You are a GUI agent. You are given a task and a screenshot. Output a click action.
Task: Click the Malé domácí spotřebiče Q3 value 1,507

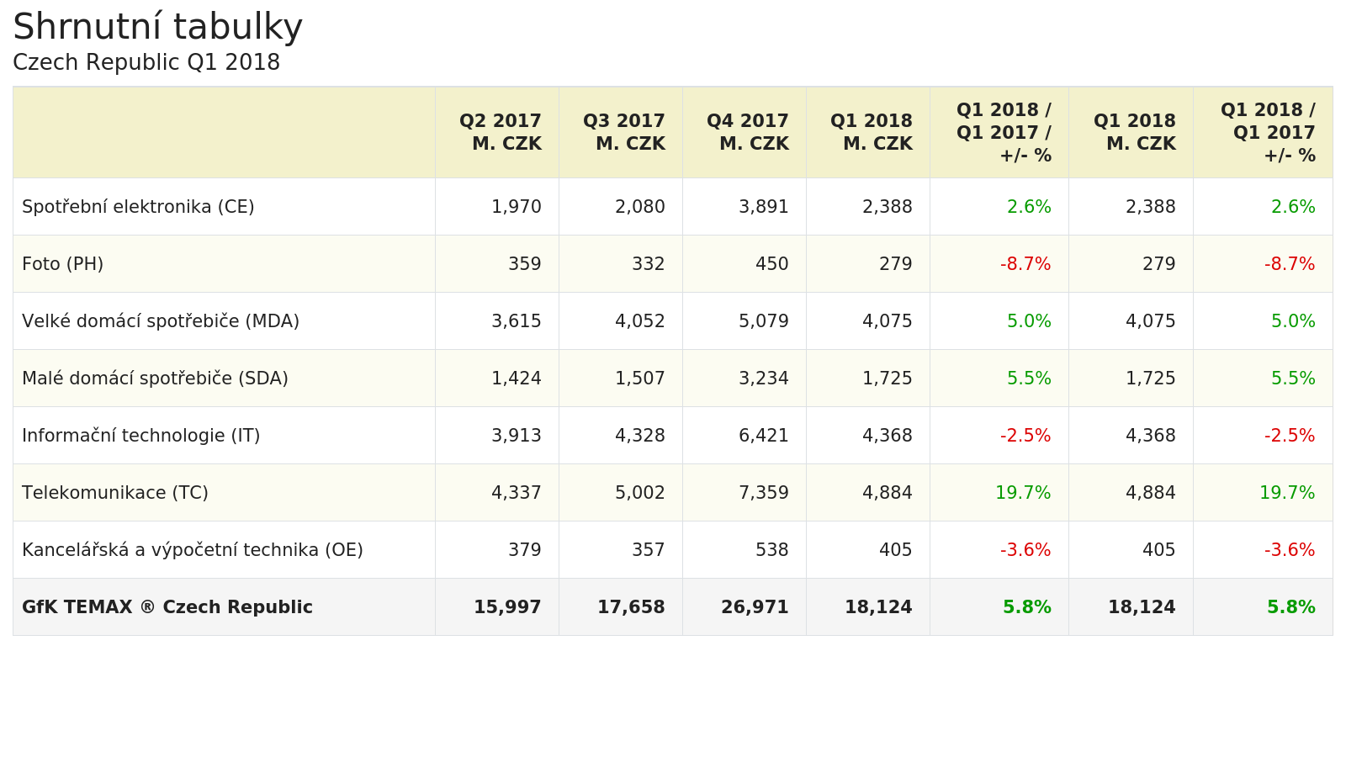pyautogui.click(x=639, y=378)
